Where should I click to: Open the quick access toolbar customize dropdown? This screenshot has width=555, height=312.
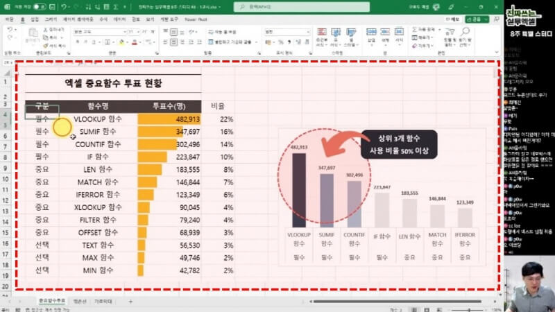tap(125, 7)
